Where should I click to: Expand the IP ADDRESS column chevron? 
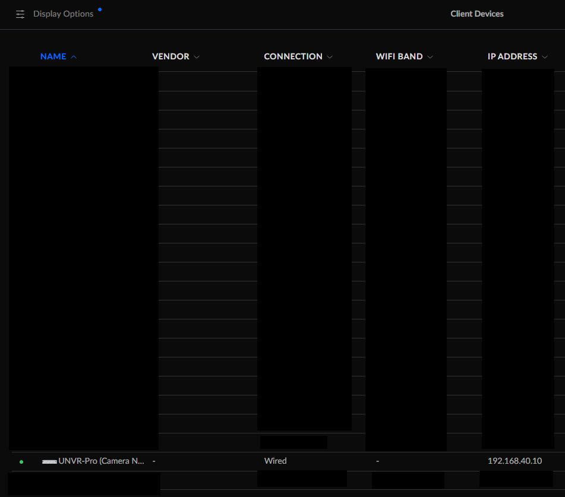pyautogui.click(x=545, y=57)
